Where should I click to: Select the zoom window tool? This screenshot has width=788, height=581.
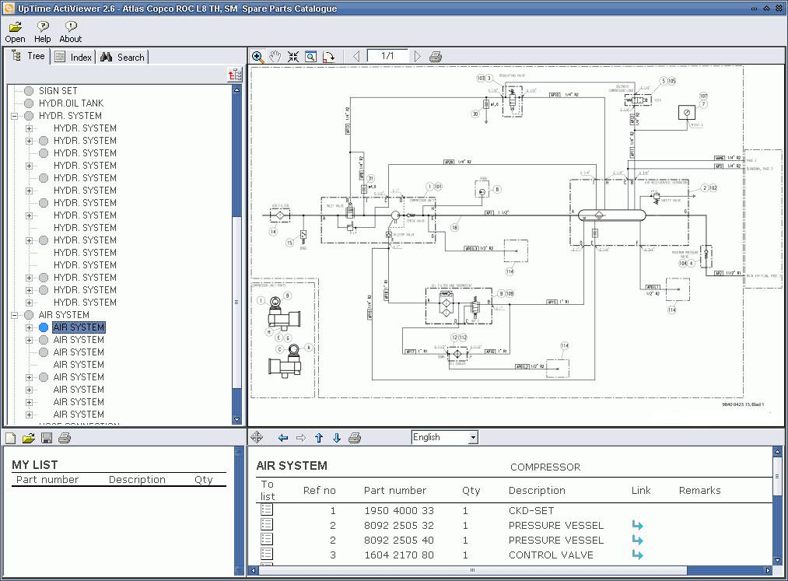(311, 57)
